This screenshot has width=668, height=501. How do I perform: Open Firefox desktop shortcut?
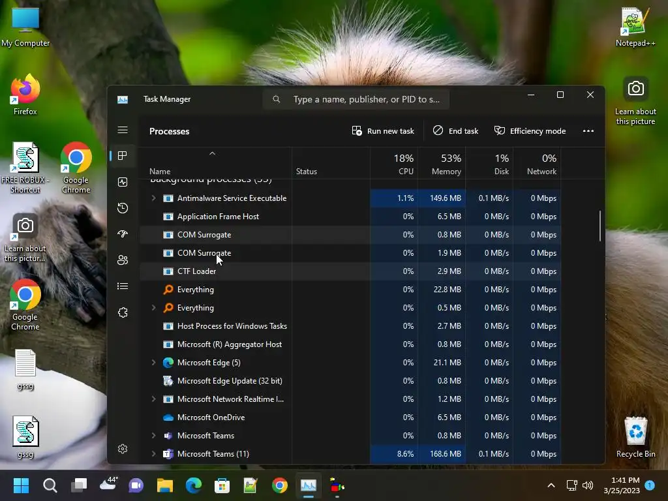[25, 95]
